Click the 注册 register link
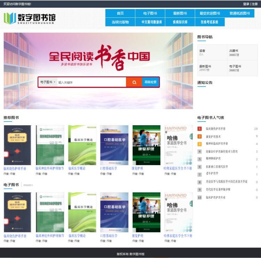Viewport: 261px width, 258px height. pos(255,4)
